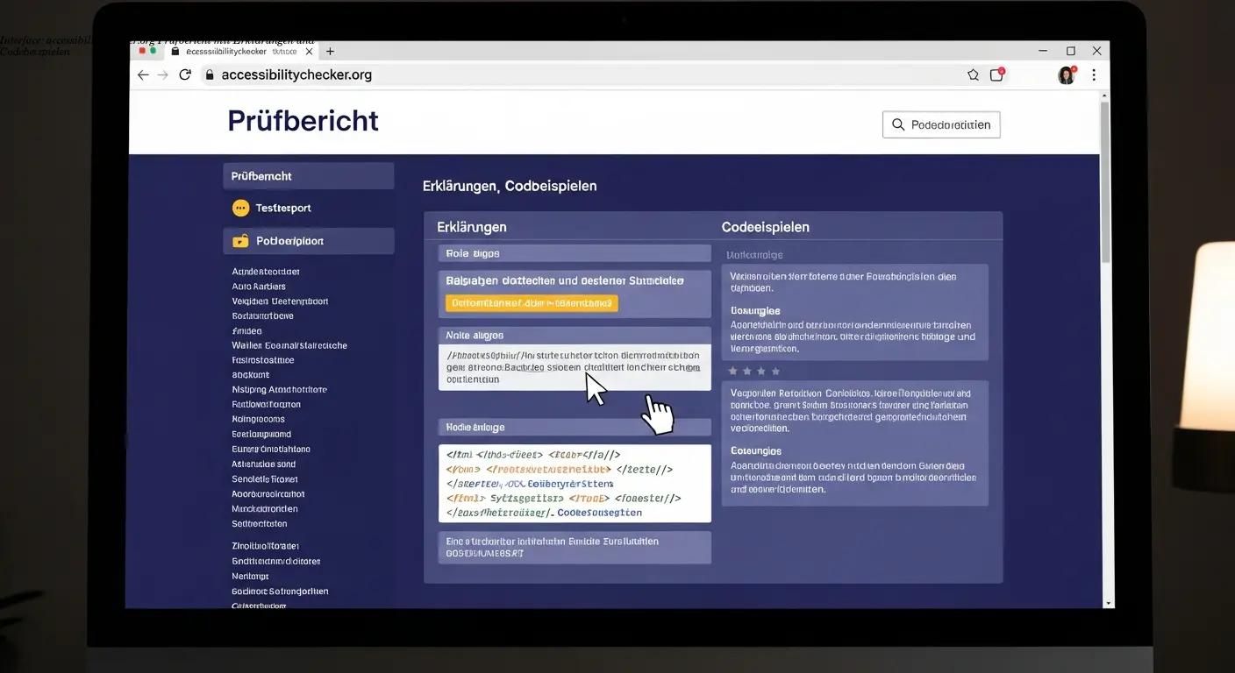Reload the accessibilitychecker.org page

pos(185,74)
